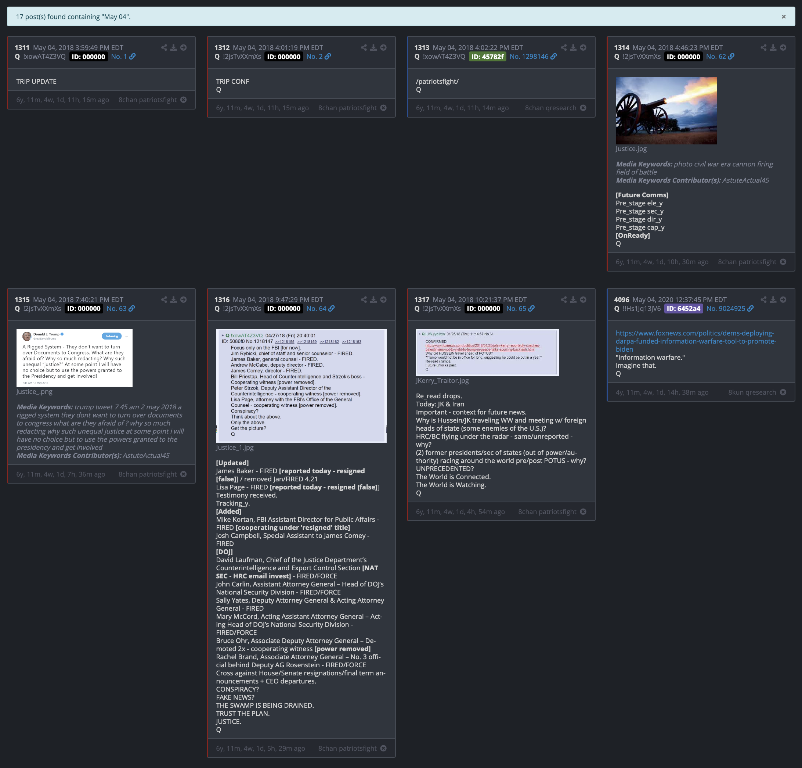
Task: Open the 'No. 64' source link
Action: pyautogui.click(x=320, y=309)
